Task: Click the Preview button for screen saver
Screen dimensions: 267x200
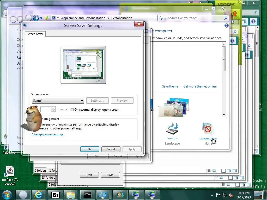Action: coord(122,101)
